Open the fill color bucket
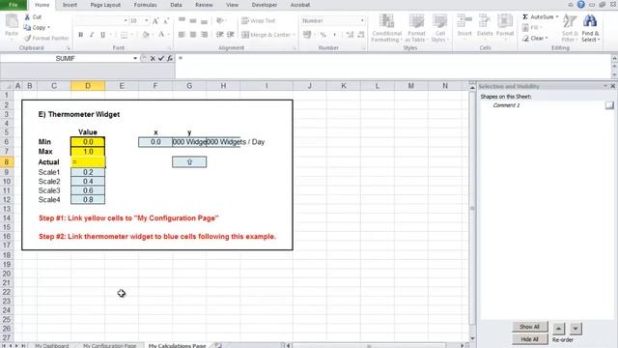 (x=146, y=35)
